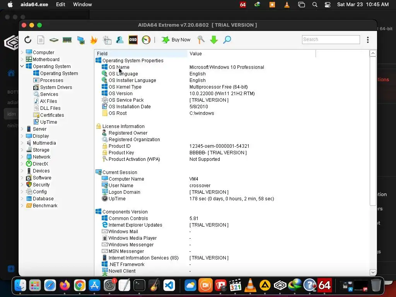
Task: Select Certificates in the tree
Action: [49, 115]
